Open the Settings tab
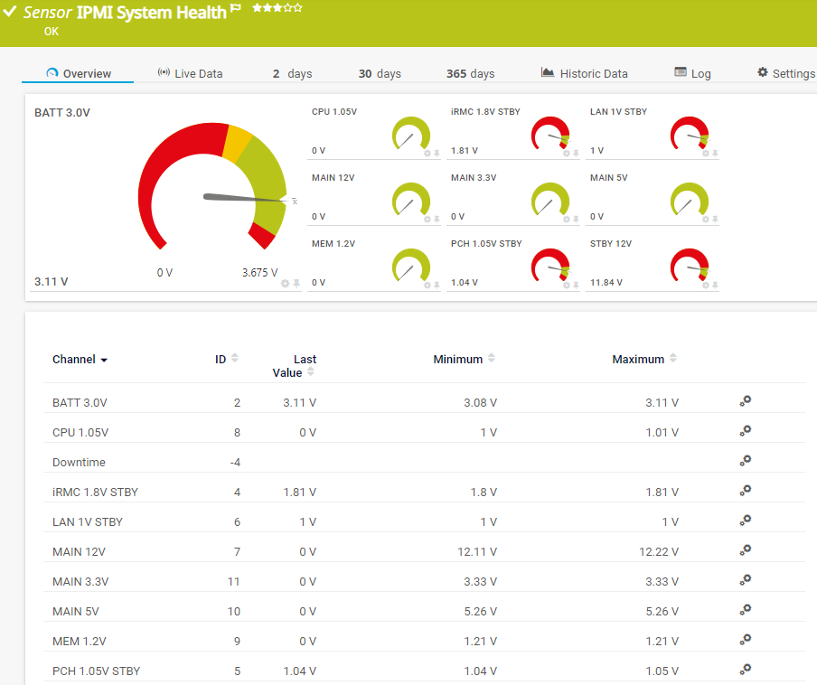The width and height of the screenshot is (817, 685). [785, 73]
